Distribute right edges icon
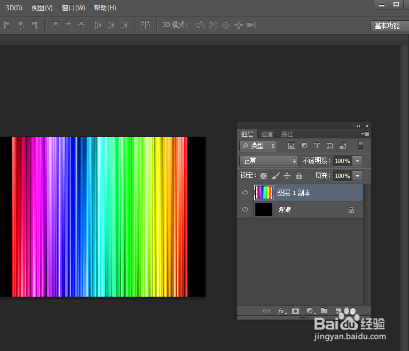Viewport: 409px width, 351px height. [x=124, y=25]
